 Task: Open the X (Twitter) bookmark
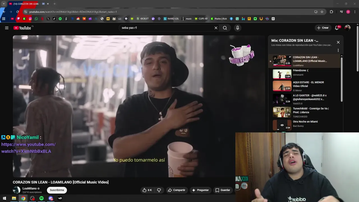pos(48,19)
